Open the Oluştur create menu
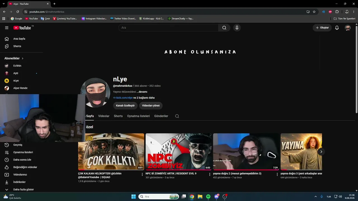358x201 pixels. pos(322,28)
